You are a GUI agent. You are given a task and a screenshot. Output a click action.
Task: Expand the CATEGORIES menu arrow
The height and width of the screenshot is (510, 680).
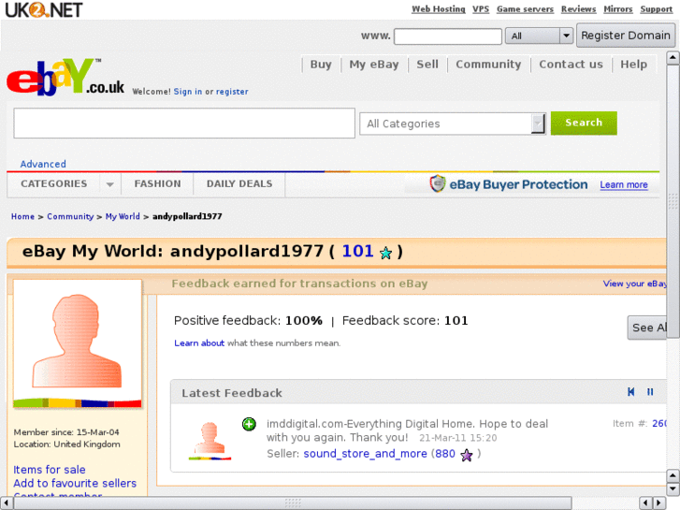point(110,184)
